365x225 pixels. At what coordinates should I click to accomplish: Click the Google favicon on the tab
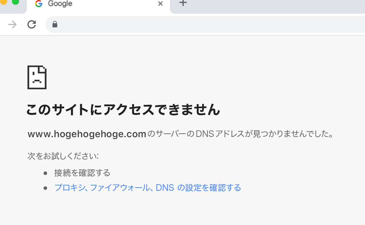39,4
